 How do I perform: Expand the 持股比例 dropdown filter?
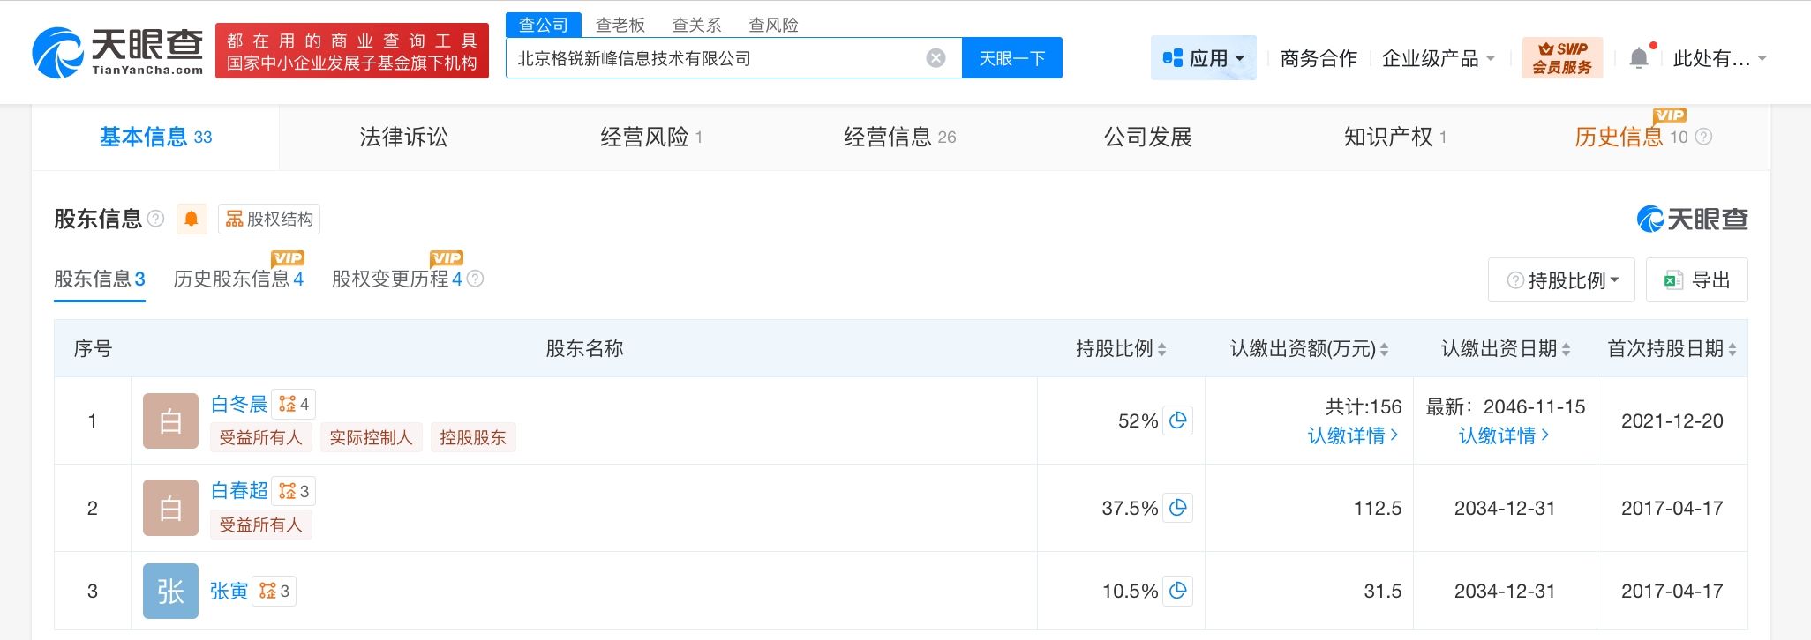(1561, 280)
